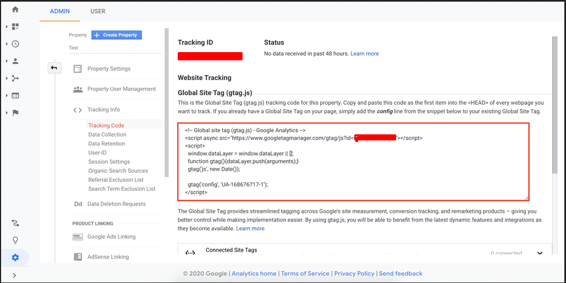Click the Discover lightbulb icon
The width and height of the screenshot is (566, 283).
15,241
